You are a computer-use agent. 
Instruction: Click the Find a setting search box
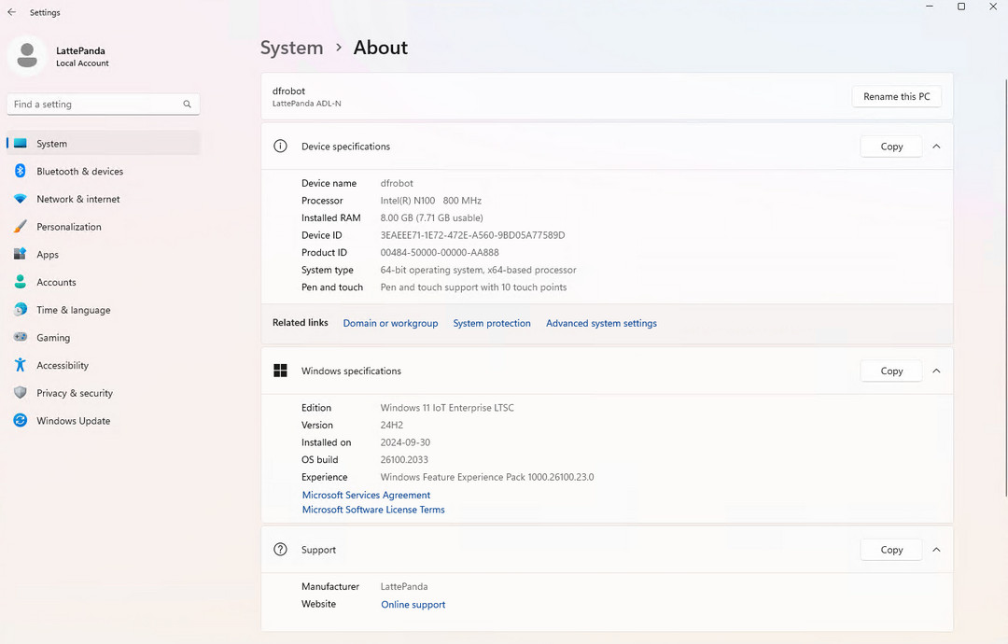coord(96,105)
